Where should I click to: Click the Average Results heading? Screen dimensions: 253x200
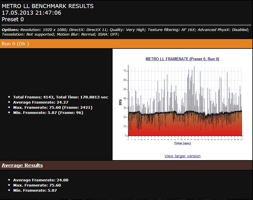pos(22,165)
